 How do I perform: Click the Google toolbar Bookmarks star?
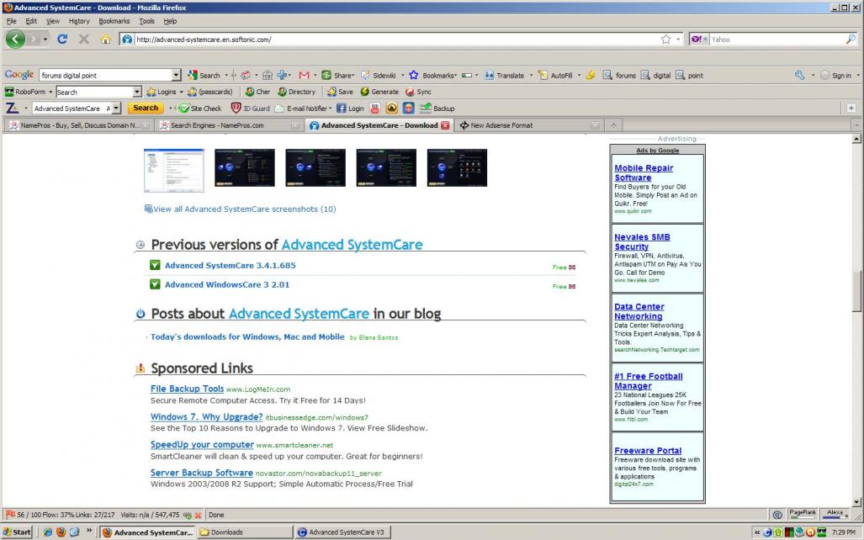413,75
